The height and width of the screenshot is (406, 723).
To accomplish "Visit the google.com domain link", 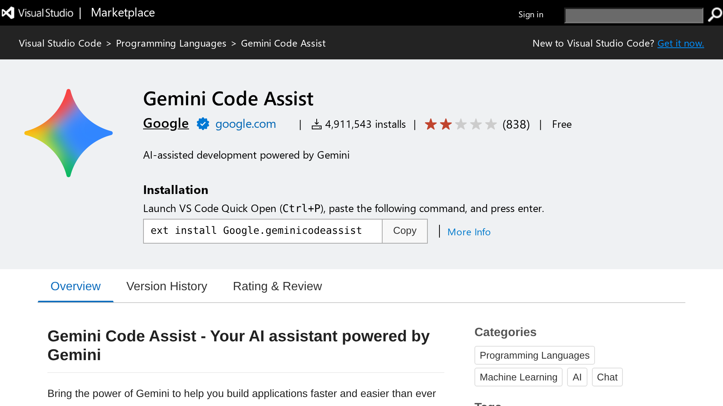I will (x=246, y=124).
